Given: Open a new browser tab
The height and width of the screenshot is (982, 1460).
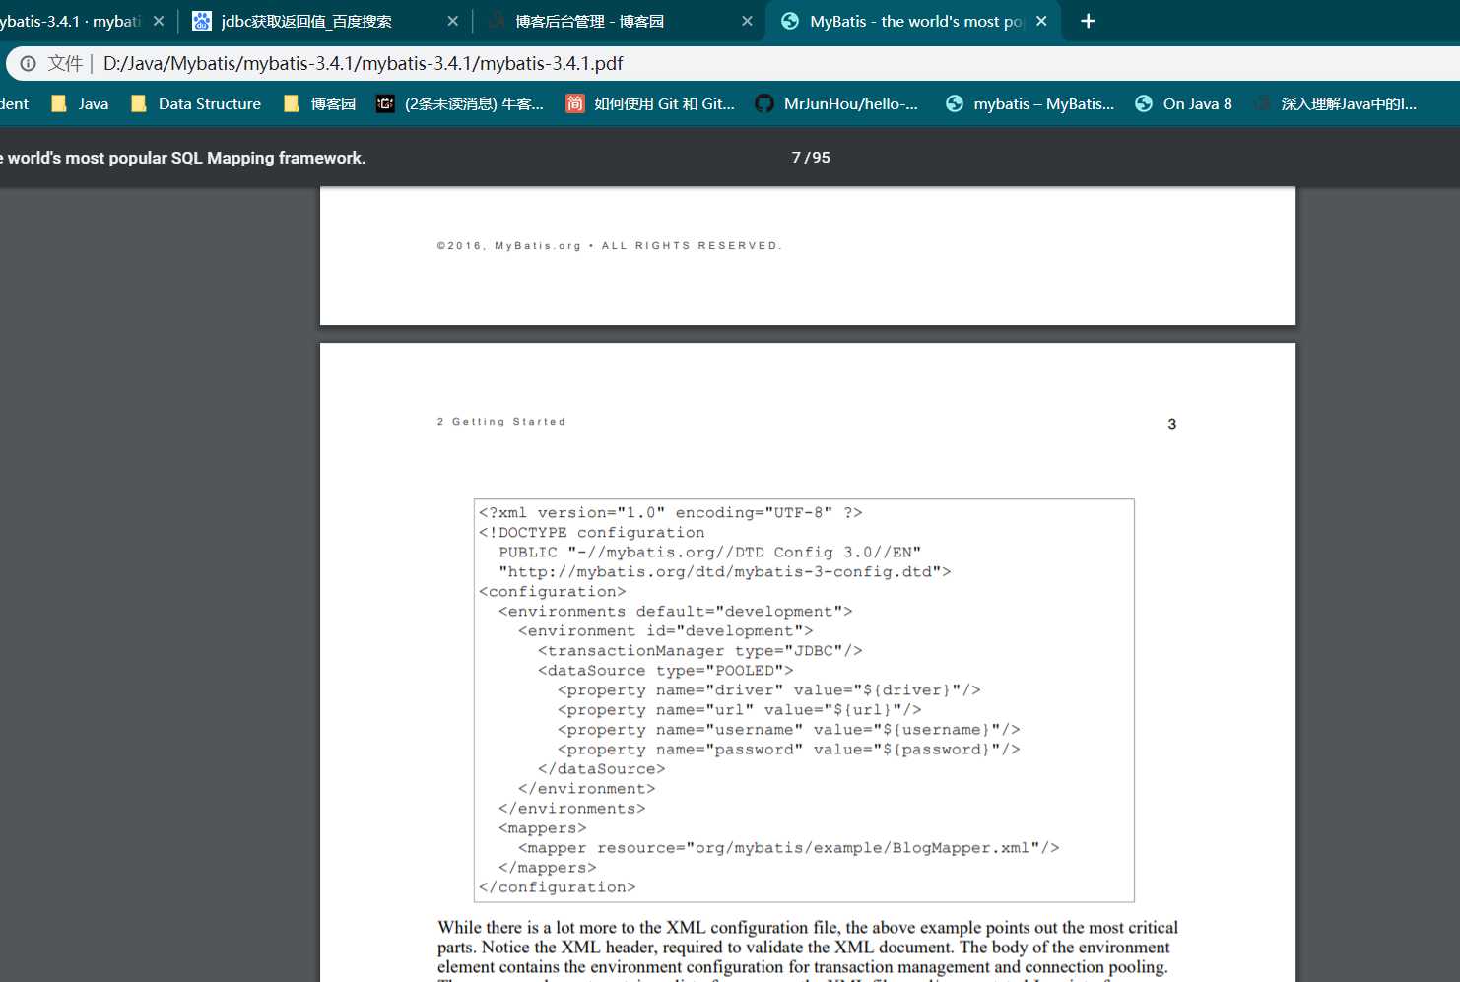Looking at the screenshot, I should pyautogui.click(x=1088, y=21).
